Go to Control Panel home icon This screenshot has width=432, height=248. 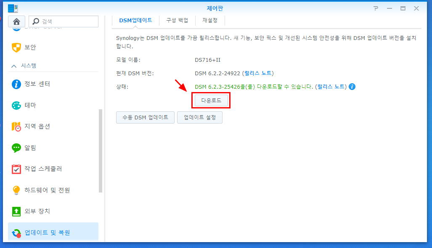16,21
